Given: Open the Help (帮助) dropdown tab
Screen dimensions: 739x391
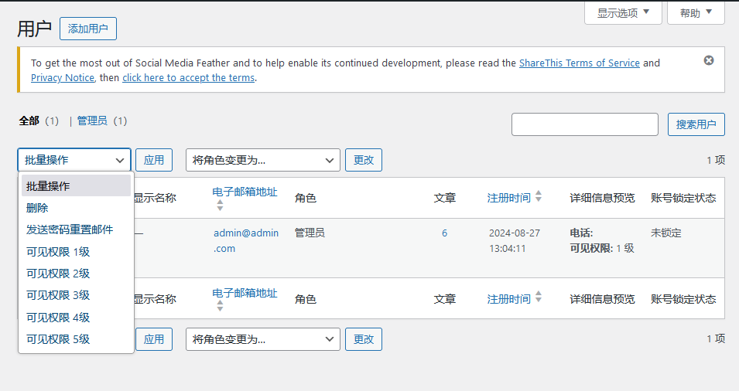Looking at the screenshot, I should pyautogui.click(x=696, y=12).
